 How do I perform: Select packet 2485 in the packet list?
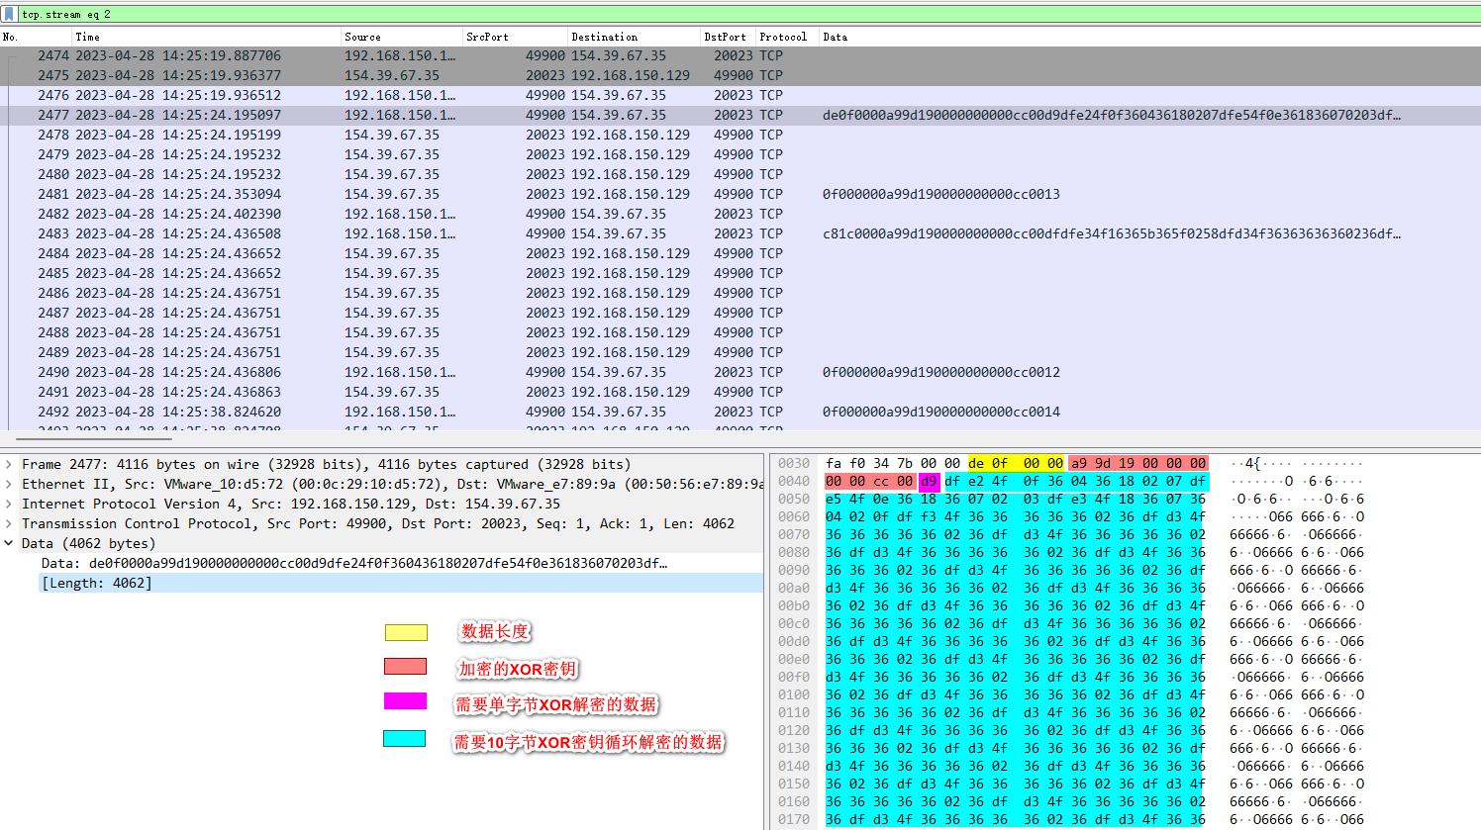(740, 273)
